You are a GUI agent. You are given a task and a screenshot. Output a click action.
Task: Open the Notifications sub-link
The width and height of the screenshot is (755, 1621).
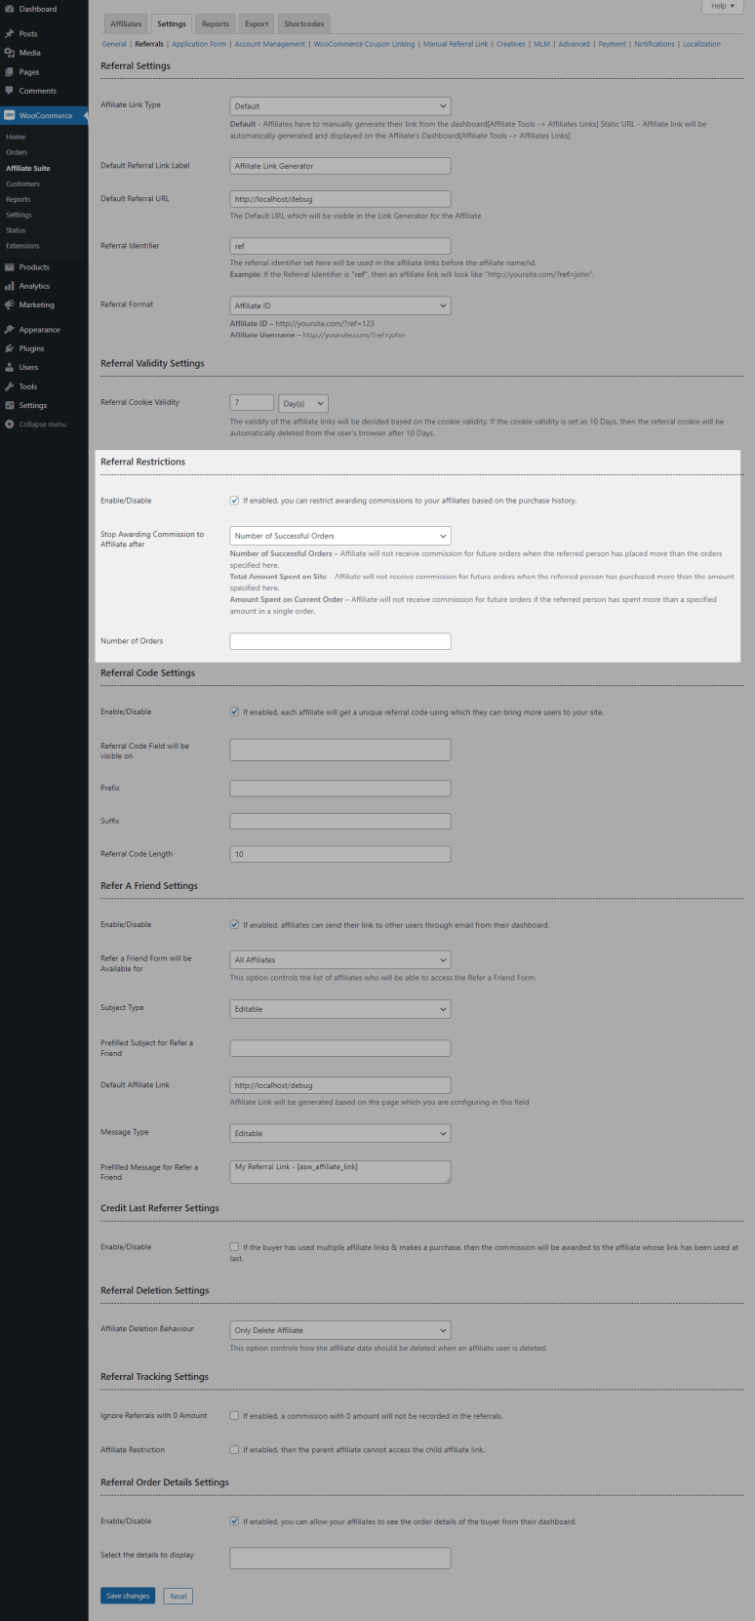pyautogui.click(x=655, y=44)
